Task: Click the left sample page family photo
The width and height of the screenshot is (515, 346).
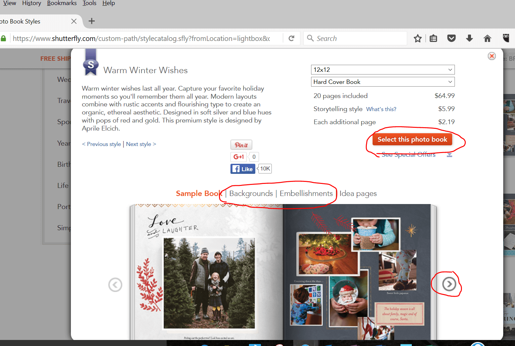Action: 209,284
